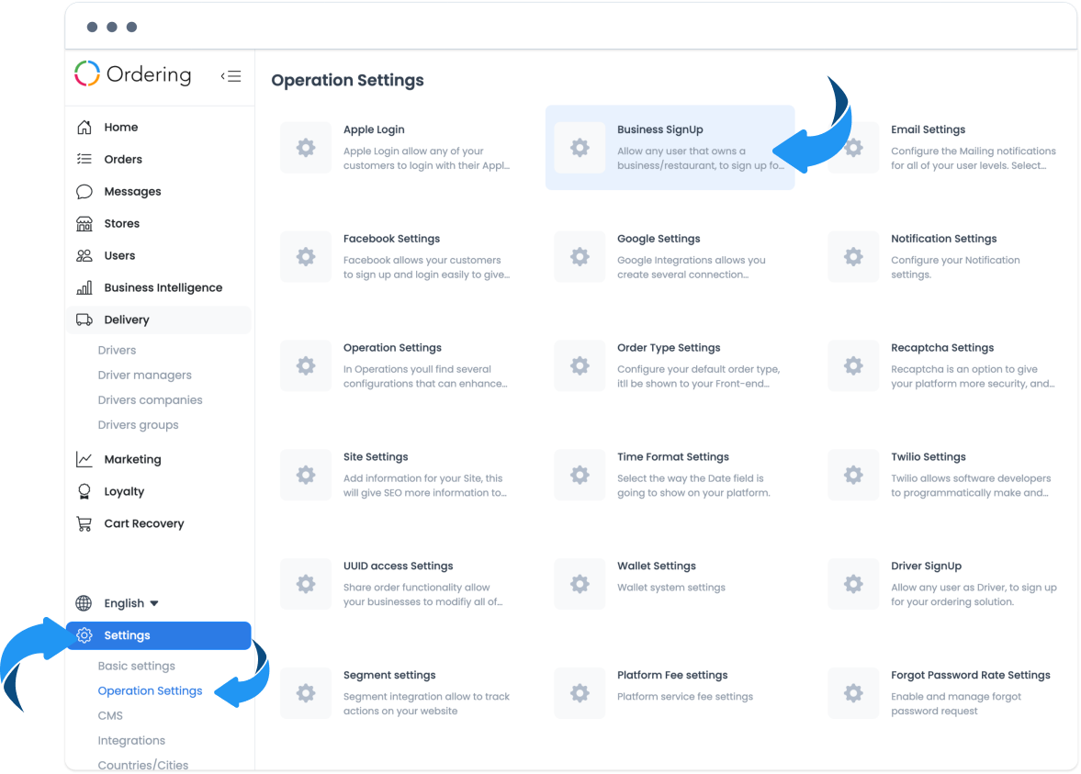Open Basic settings submenu item

pos(137,666)
